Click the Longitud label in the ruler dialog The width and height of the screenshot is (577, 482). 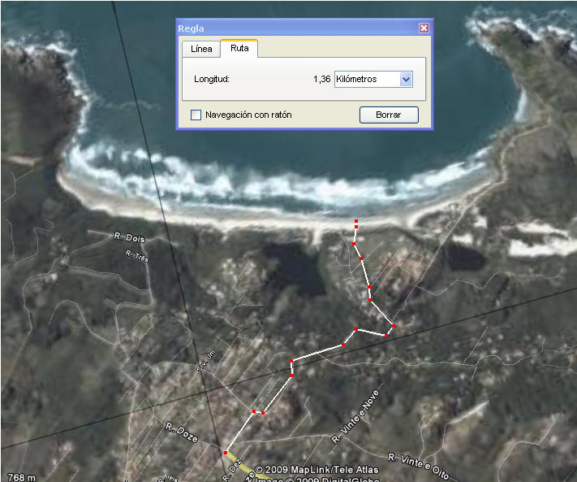coord(212,80)
